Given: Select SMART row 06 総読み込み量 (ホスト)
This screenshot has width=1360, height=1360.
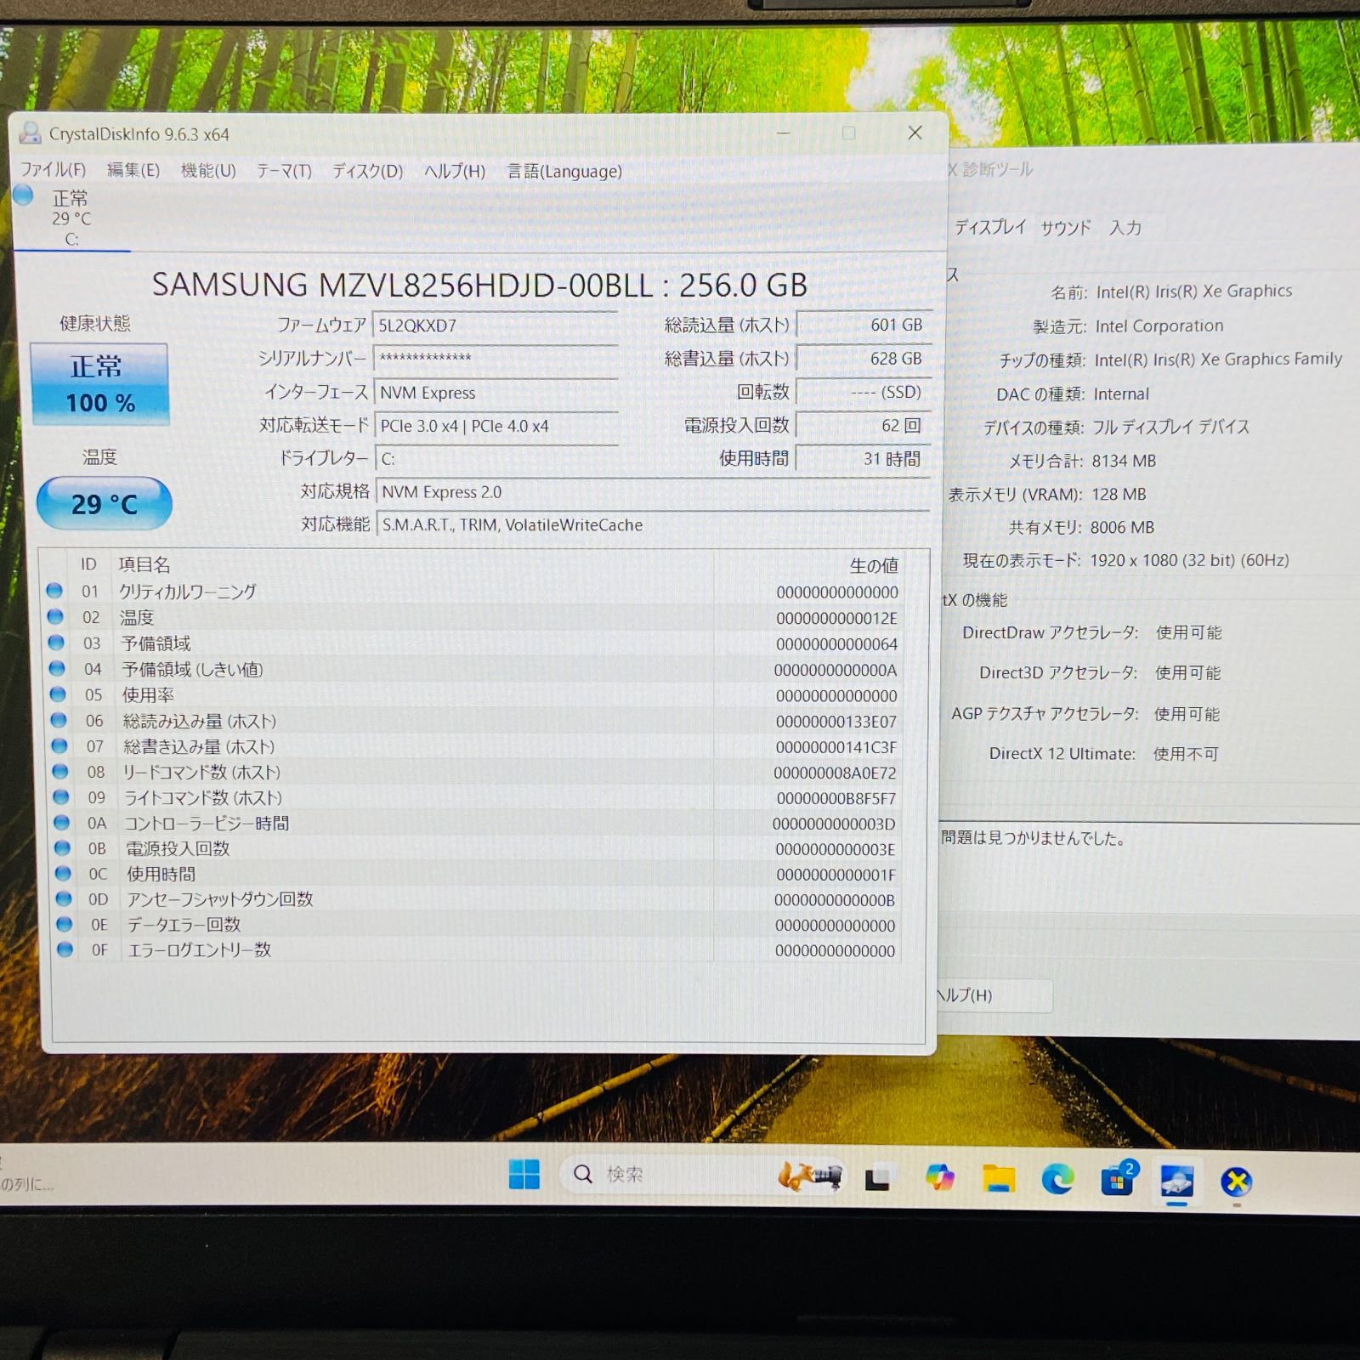Looking at the screenshot, I should click(472, 721).
